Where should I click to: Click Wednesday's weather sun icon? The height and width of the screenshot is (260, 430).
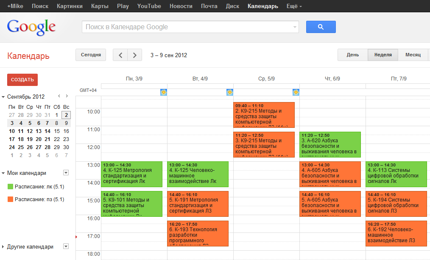pos(296,92)
